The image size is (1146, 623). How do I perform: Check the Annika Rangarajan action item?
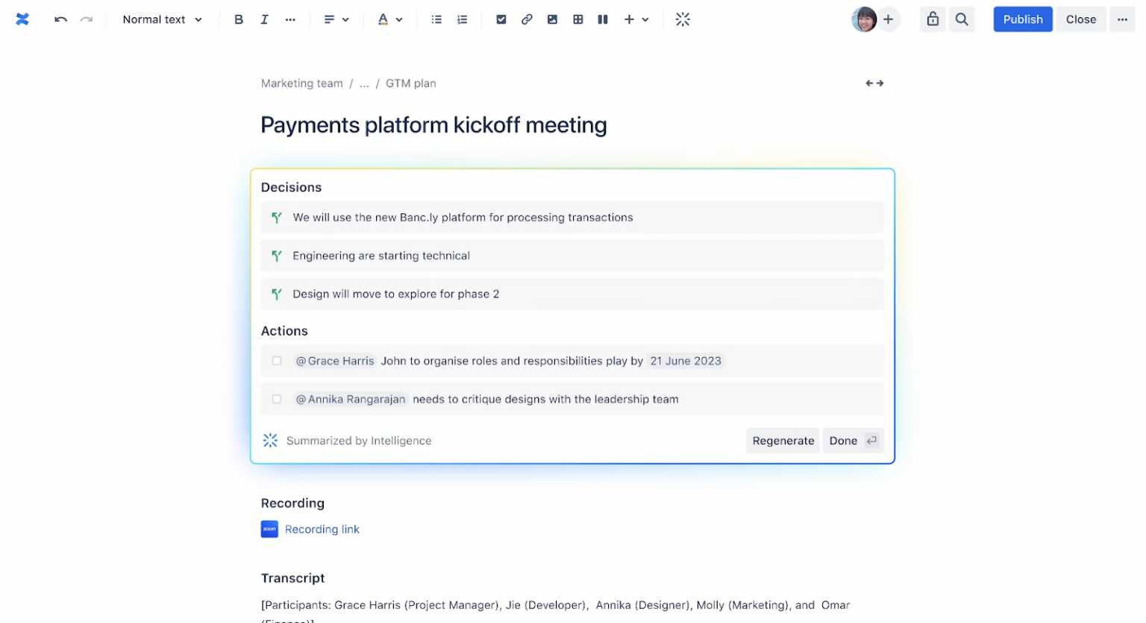pos(277,399)
